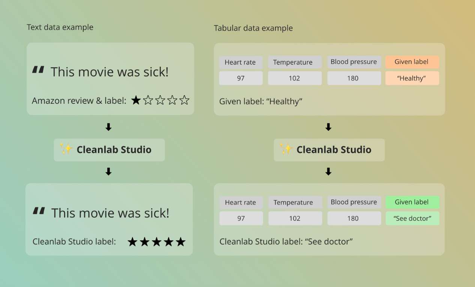Click the orange "Healthy" label cell
The height and width of the screenshot is (287, 475).
(412, 78)
